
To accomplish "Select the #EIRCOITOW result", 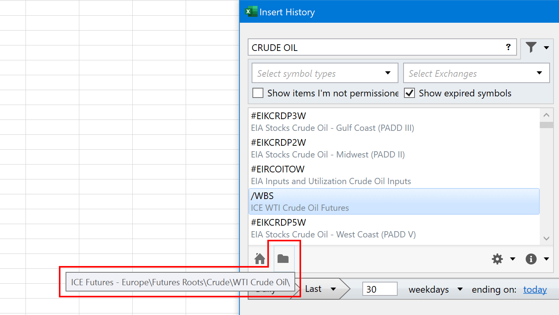I will click(394, 175).
